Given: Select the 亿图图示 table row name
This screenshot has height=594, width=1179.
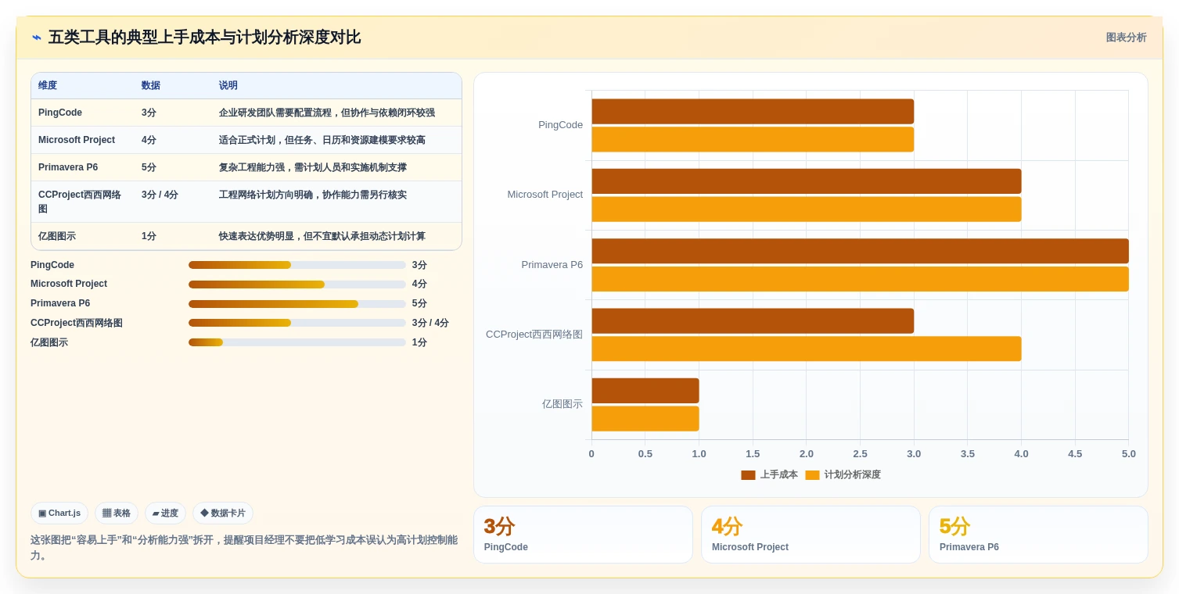Looking at the screenshot, I should click(57, 236).
